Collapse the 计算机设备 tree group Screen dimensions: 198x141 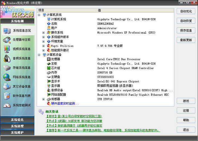(x=39, y=55)
